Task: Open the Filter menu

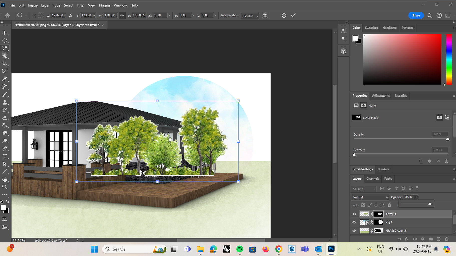Action: (x=81, y=5)
